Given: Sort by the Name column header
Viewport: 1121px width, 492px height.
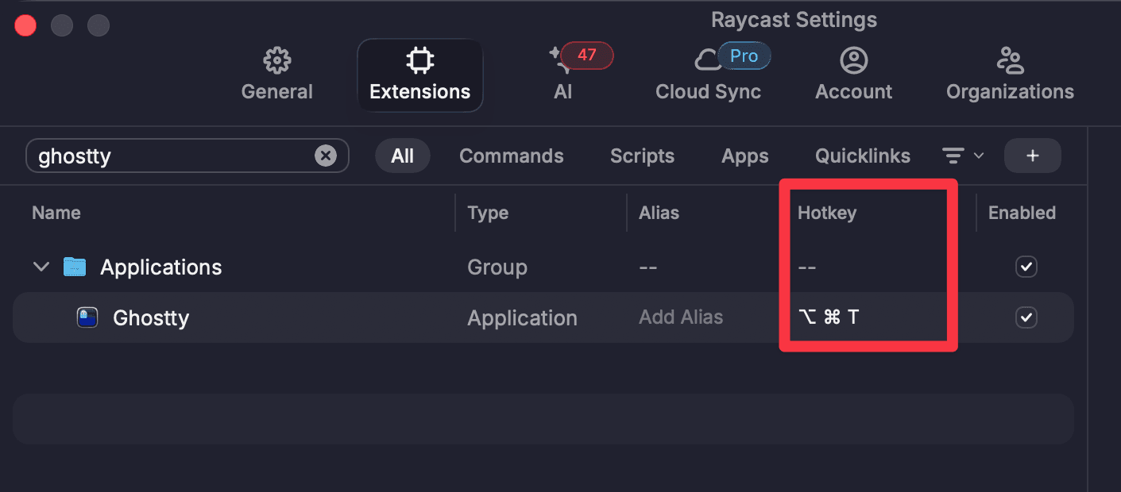Looking at the screenshot, I should (56, 213).
